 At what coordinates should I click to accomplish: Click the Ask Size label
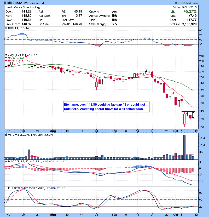point(44,16)
